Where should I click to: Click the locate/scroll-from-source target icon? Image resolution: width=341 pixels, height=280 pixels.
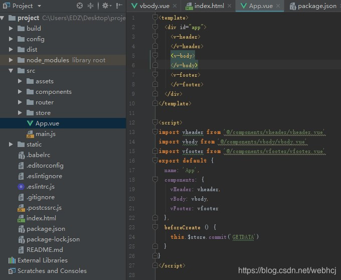(80, 6)
